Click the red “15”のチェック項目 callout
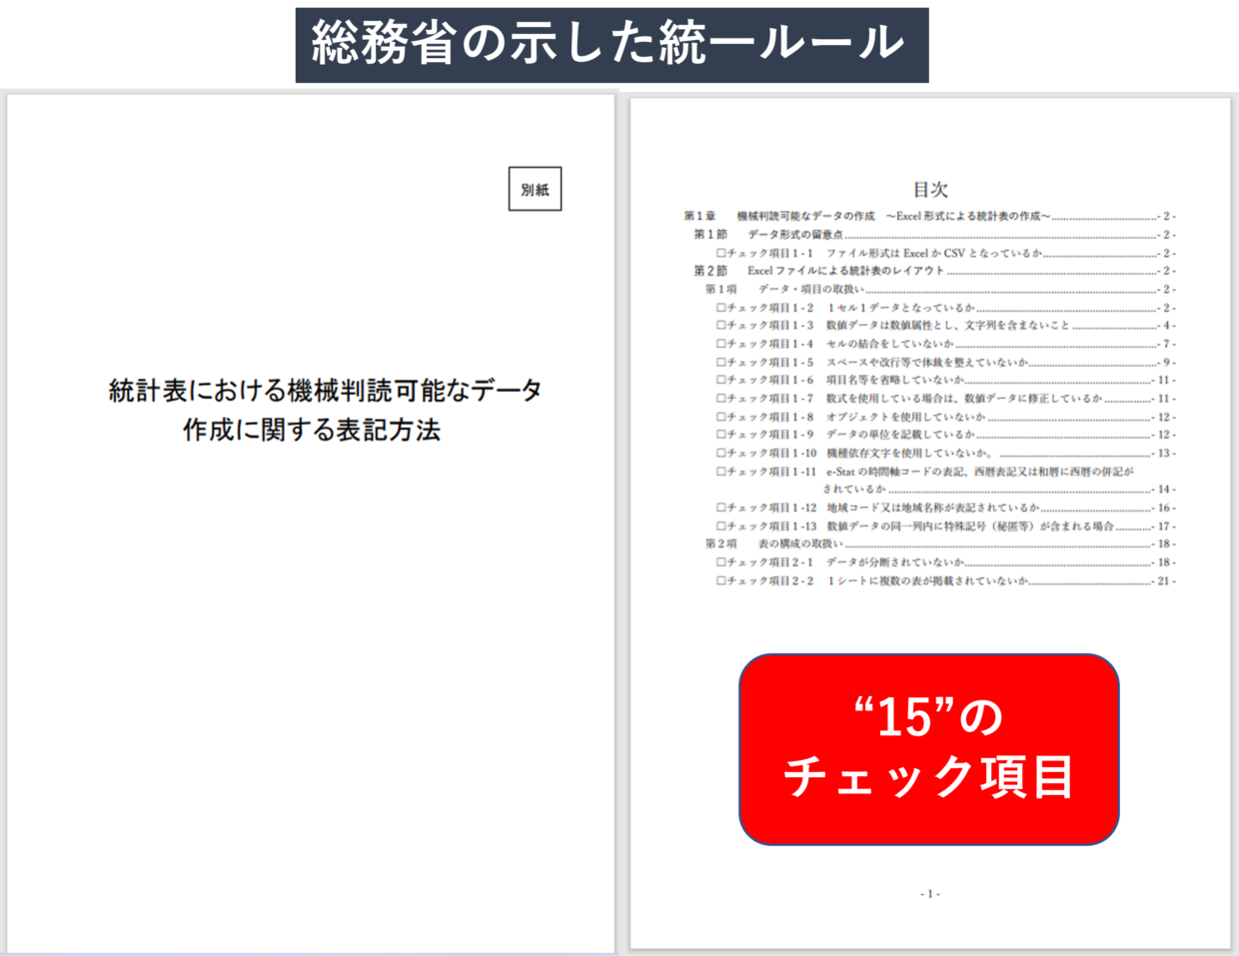The width and height of the screenshot is (1239, 956). coord(928,749)
